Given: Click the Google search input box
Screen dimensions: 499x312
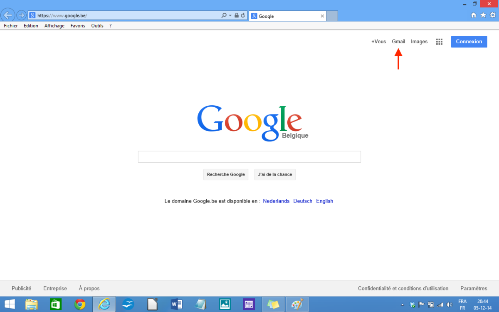Looking at the screenshot, I should pyautogui.click(x=249, y=157).
